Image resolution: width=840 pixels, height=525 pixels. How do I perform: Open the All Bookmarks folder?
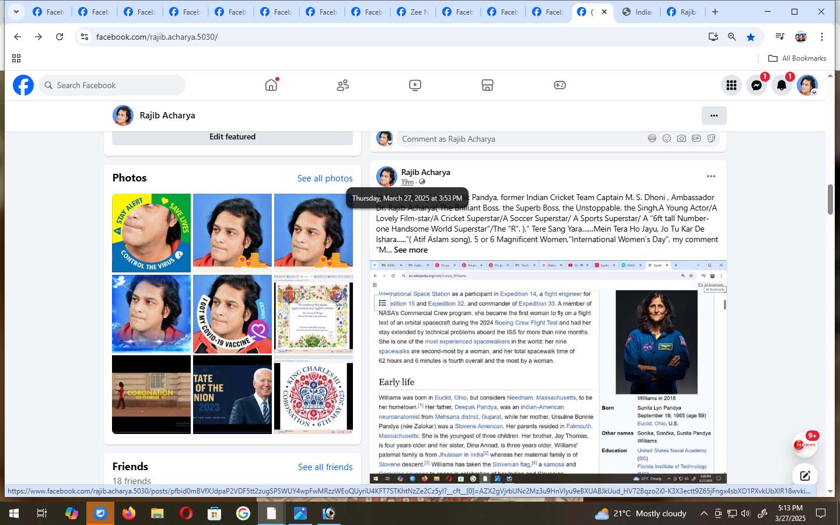(x=797, y=58)
